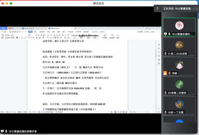
Task: Open the 文件 file menu dropdown
Action: [5, 32]
